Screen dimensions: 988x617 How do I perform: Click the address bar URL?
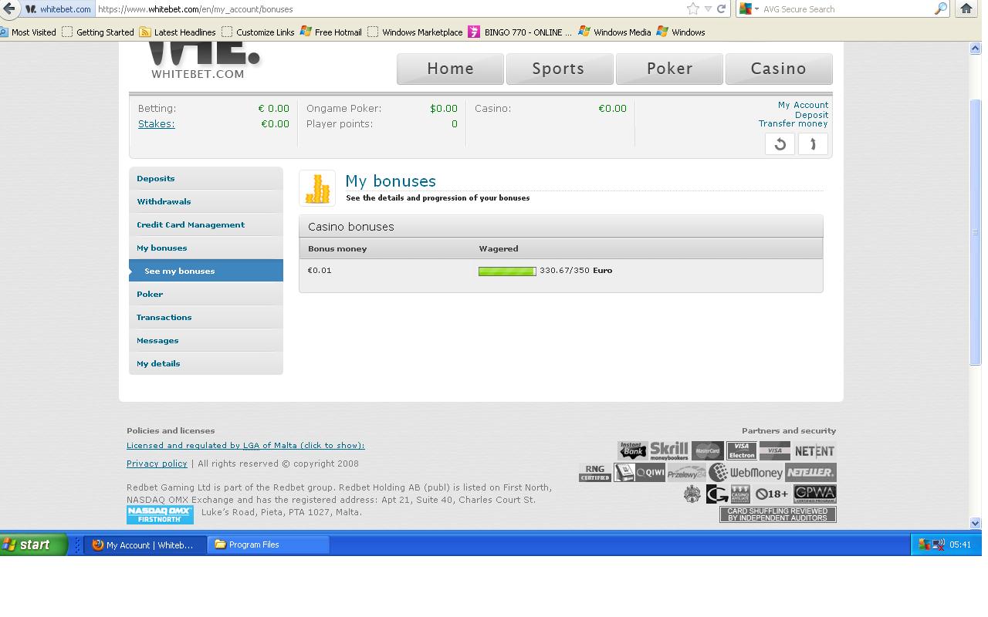pyautogui.click(x=196, y=9)
